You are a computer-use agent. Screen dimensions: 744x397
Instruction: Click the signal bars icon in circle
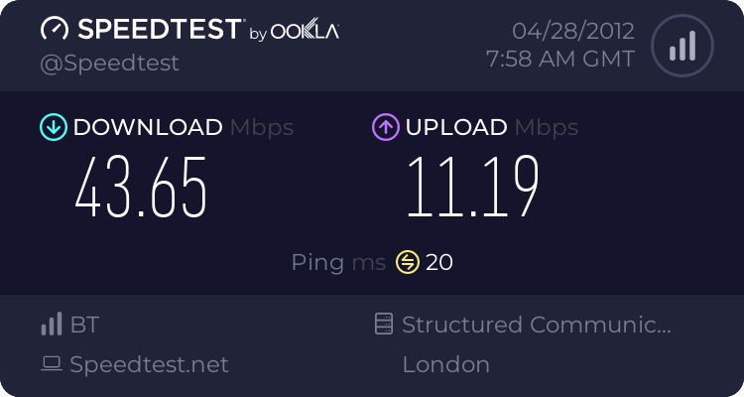click(x=681, y=46)
